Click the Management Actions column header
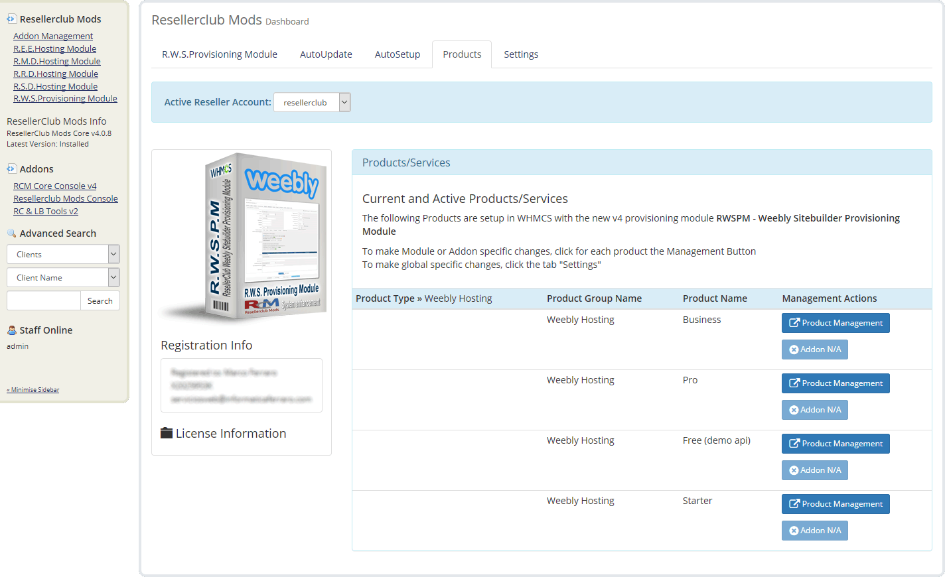The image size is (945, 577). coord(830,298)
